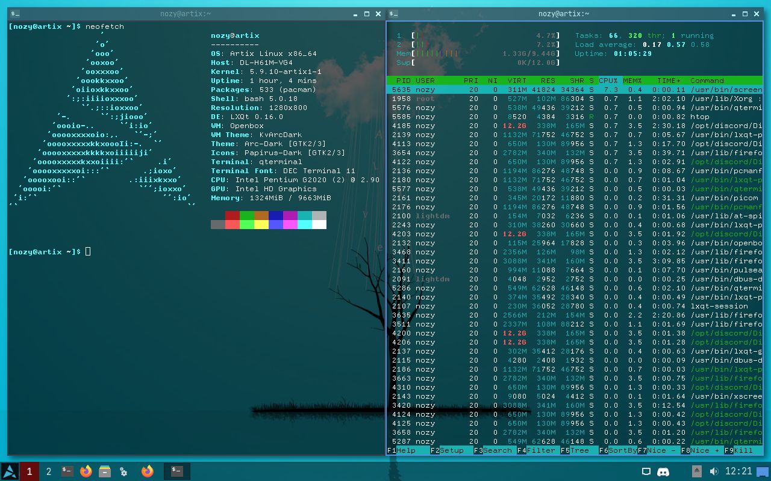Select the htop process row PID 5585
This screenshot has height=481, width=771.
(575, 117)
